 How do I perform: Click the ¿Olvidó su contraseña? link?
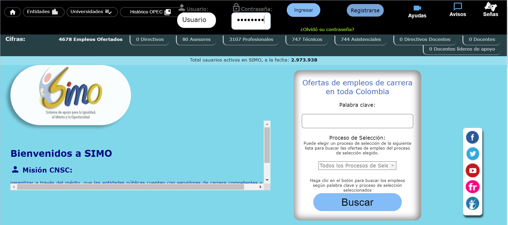pos(327,29)
